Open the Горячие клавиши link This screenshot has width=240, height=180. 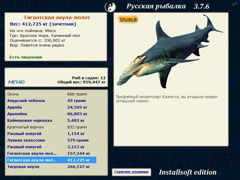pos(131,172)
